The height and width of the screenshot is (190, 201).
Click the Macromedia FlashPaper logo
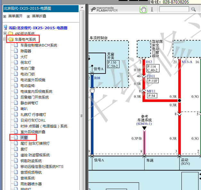coord(104,9)
